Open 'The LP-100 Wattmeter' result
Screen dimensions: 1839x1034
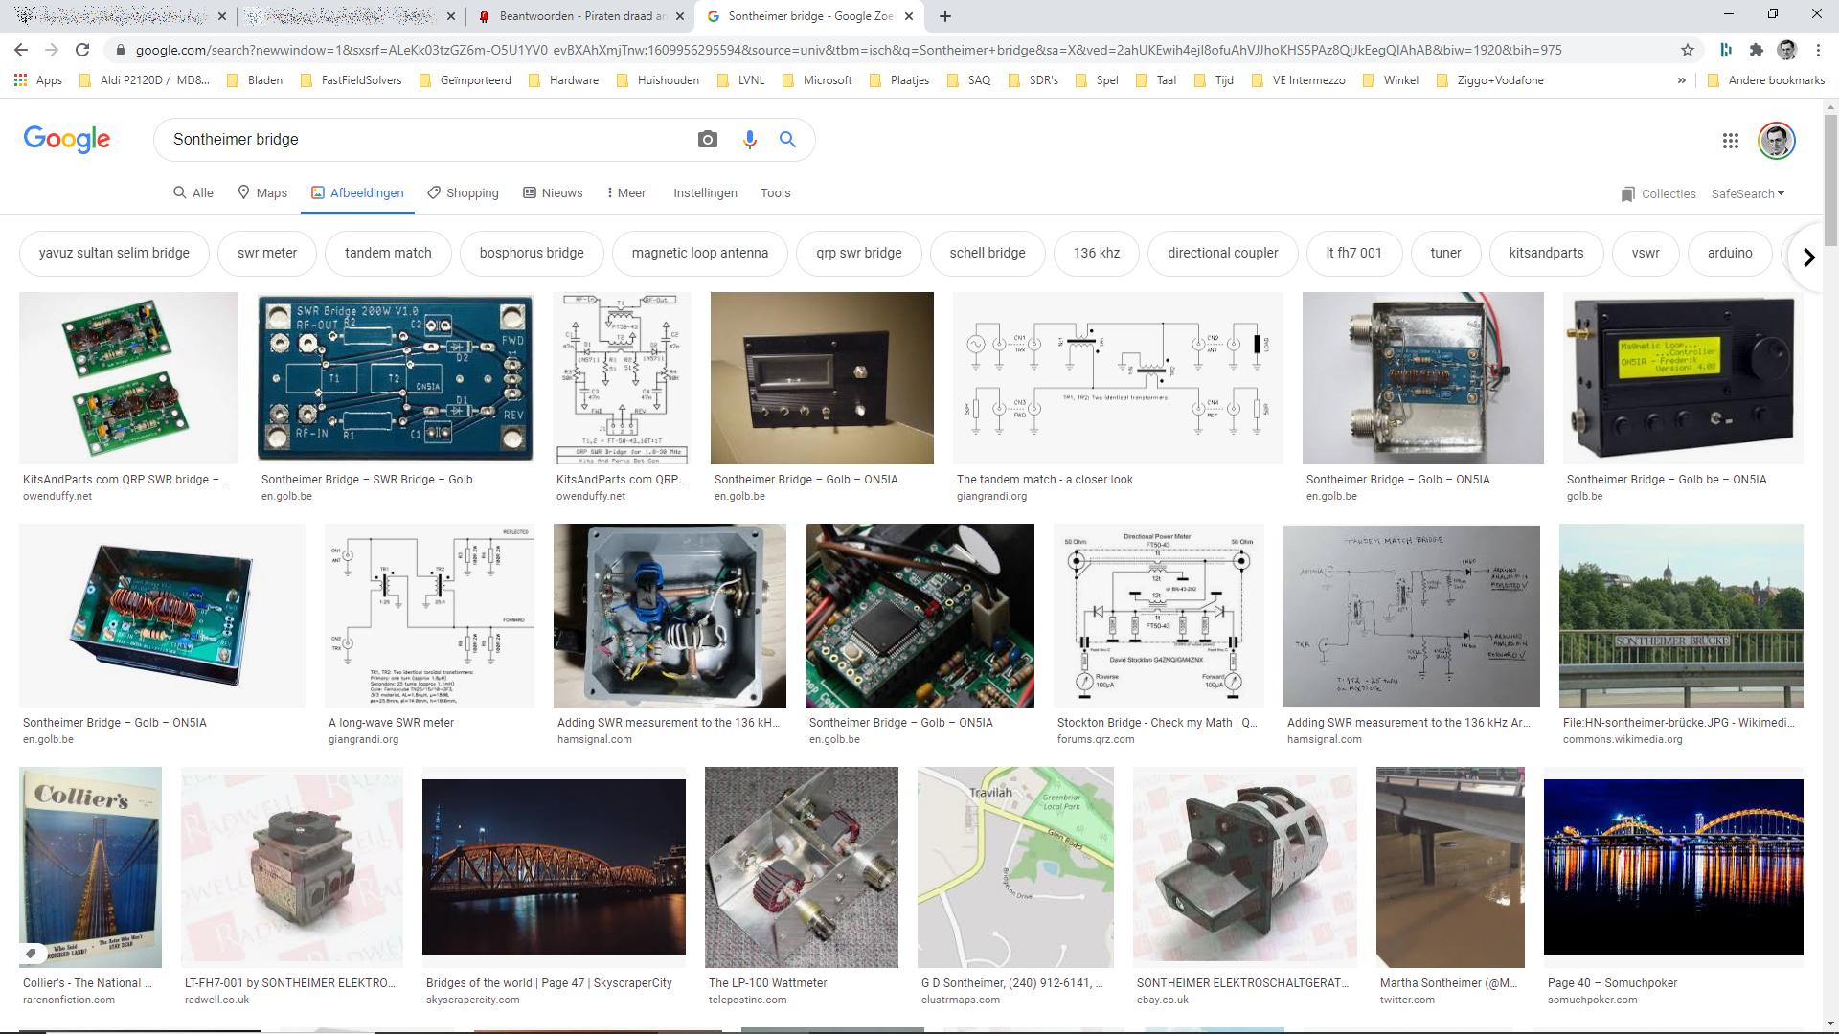coord(768,983)
